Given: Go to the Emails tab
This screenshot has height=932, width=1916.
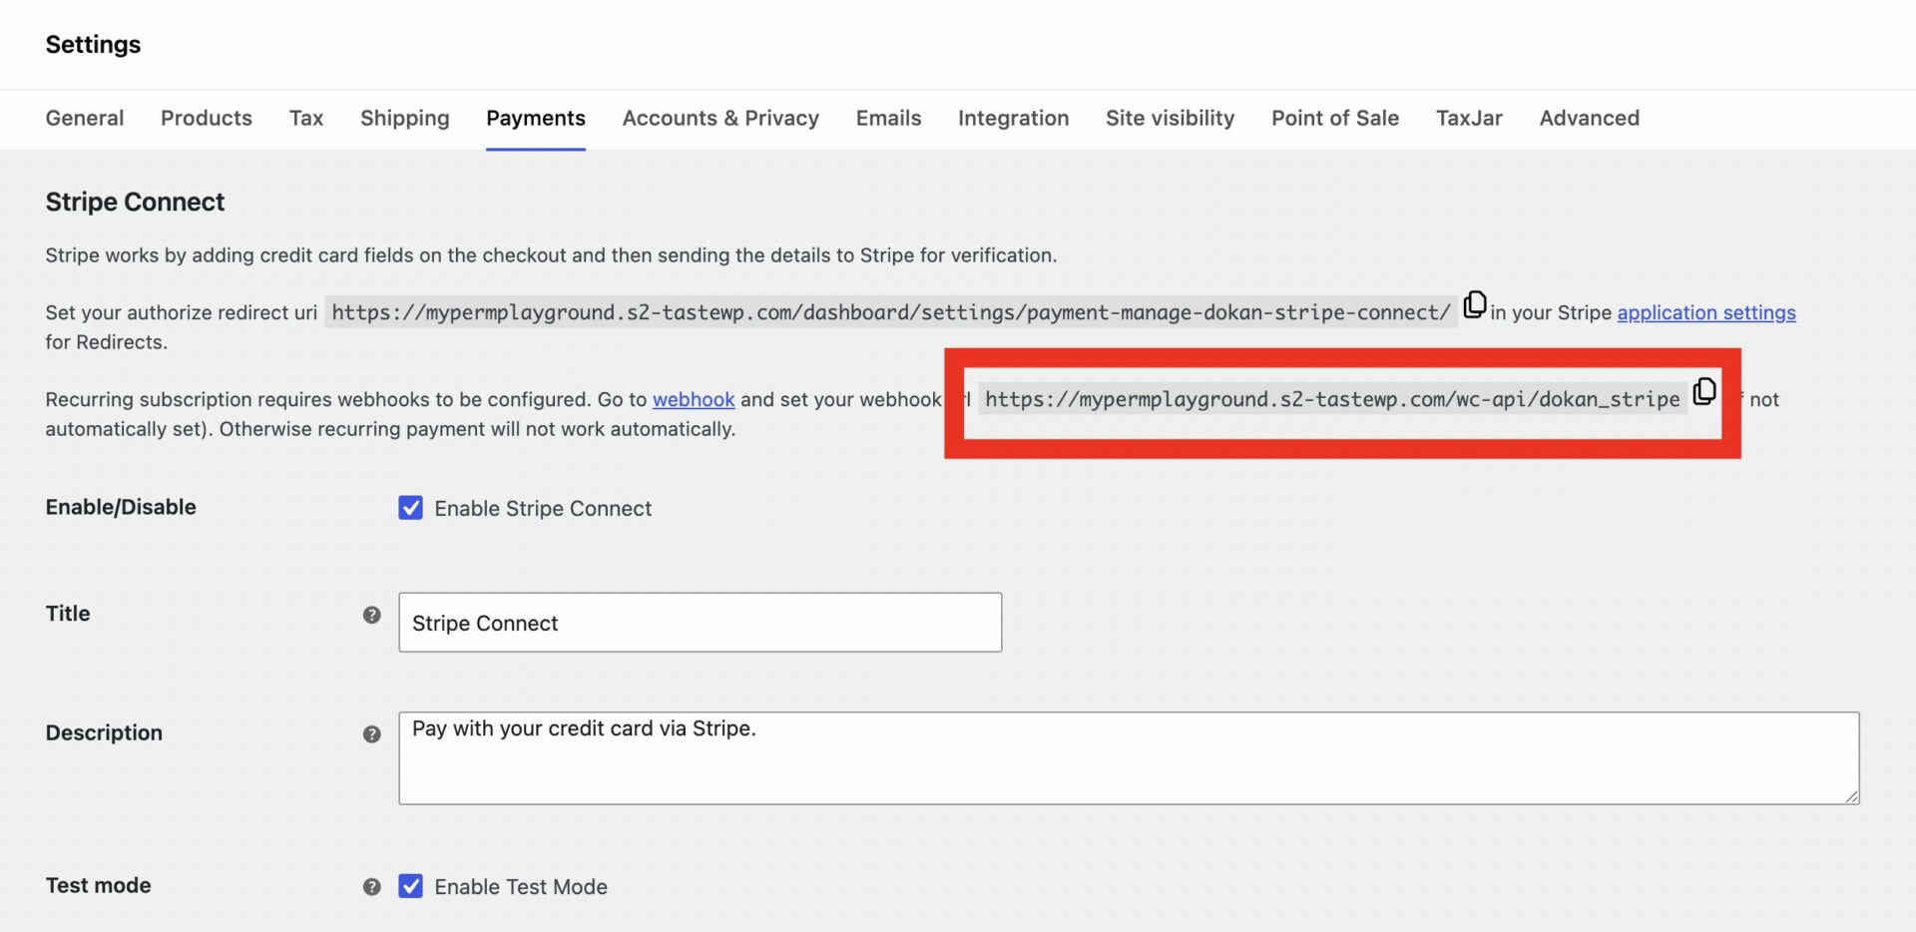Looking at the screenshot, I should click(x=888, y=118).
